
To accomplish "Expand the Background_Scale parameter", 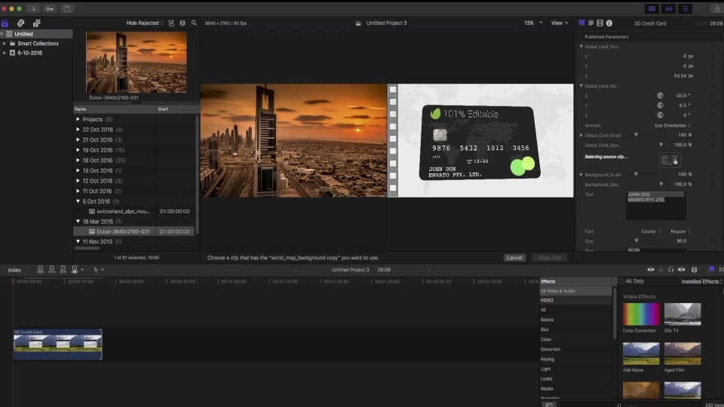I will click(x=581, y=175).
